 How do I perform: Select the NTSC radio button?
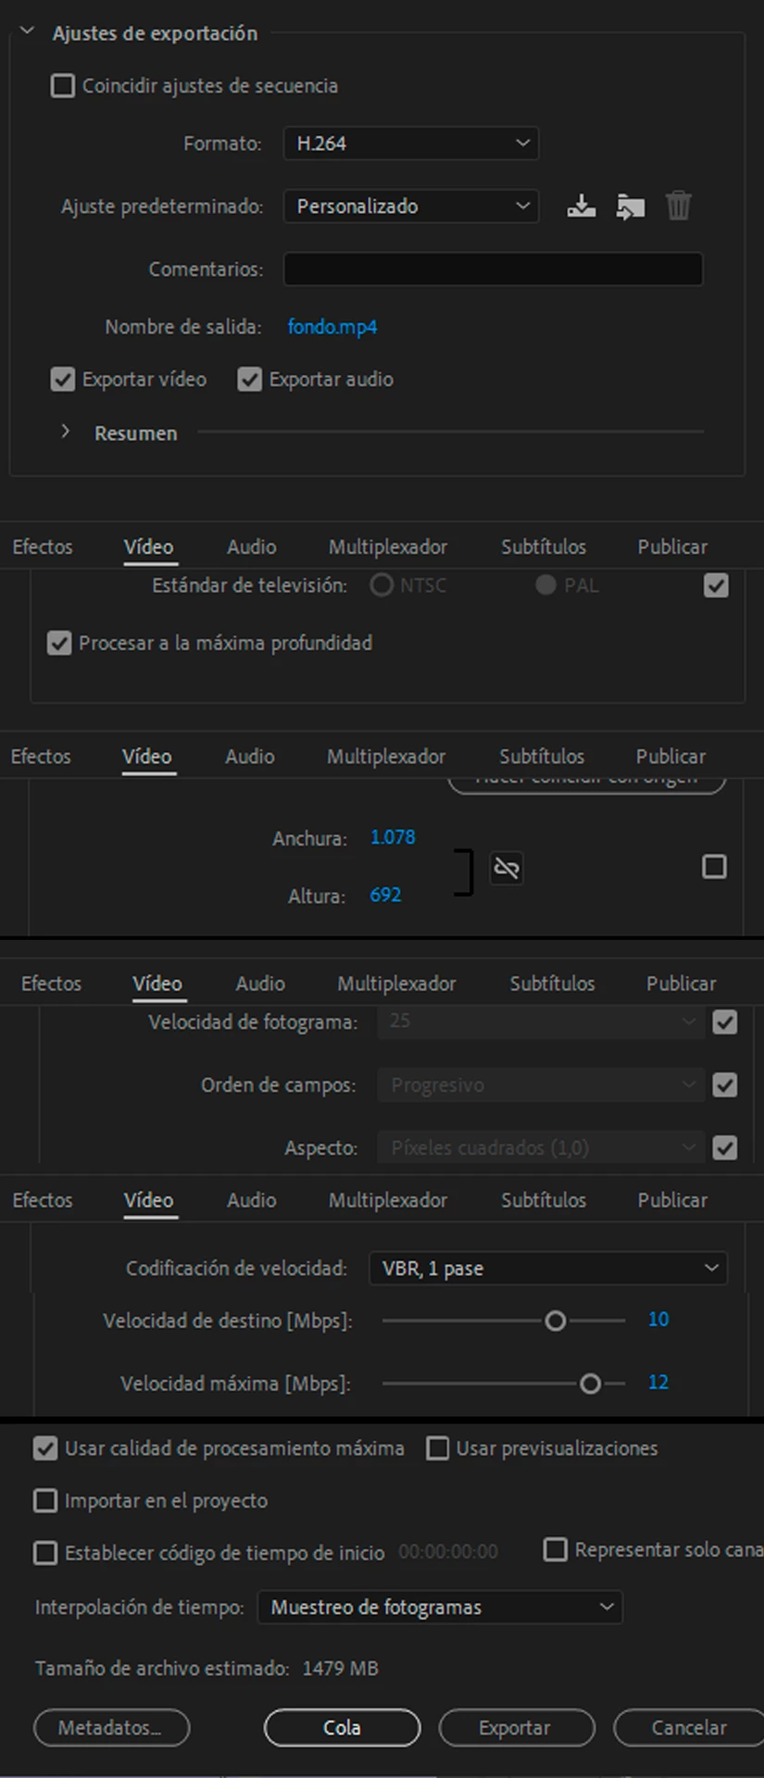pos(382,585)
